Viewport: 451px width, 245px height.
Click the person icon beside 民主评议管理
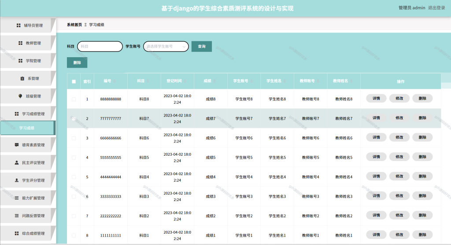pos(17,163)
